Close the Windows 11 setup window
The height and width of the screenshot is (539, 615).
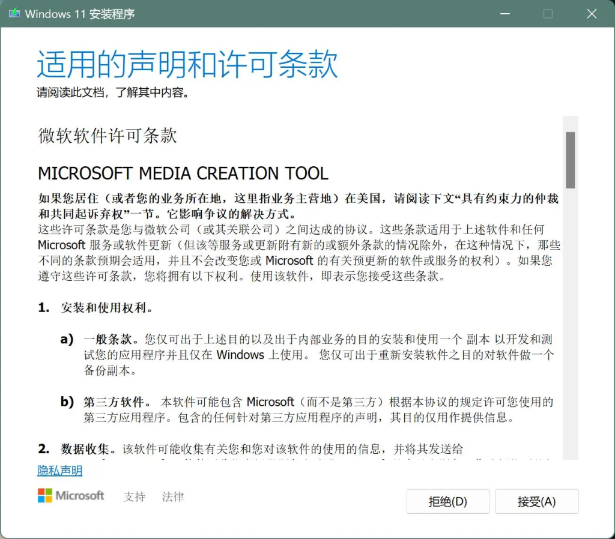click(x=592, y=14)
